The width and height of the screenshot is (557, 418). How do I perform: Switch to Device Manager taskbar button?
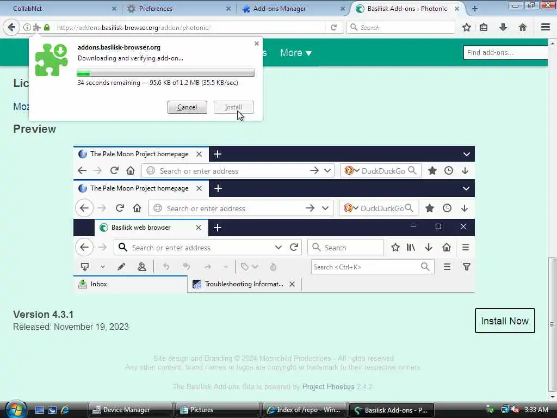pyautogui.click(x=130, y=410)
